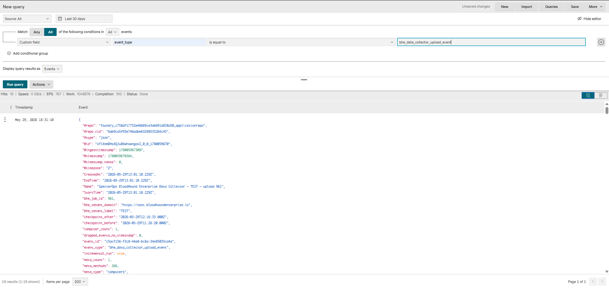Click the "event_id" line
Screen dimensions: 609x288
point(129,241)
